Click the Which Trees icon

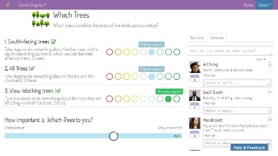point(40,19)
